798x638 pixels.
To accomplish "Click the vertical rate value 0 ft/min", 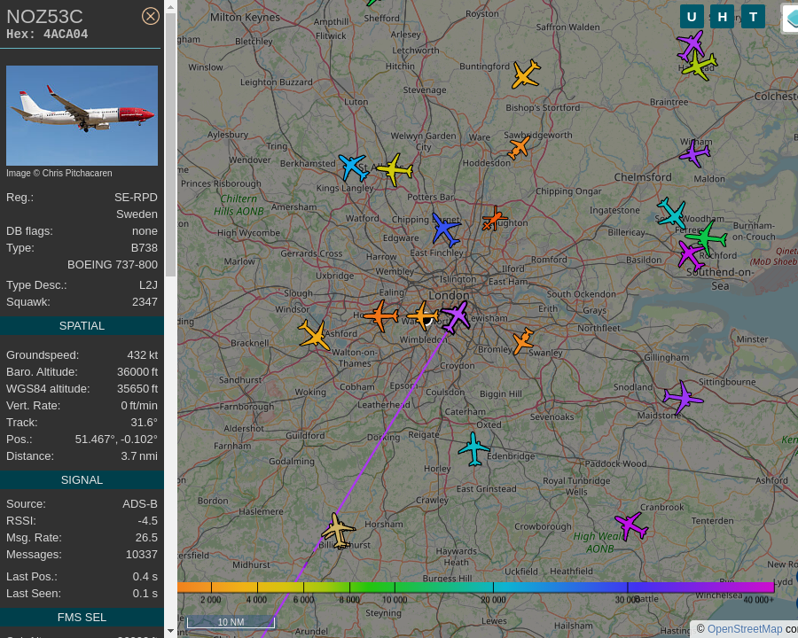I will [139, 406].
